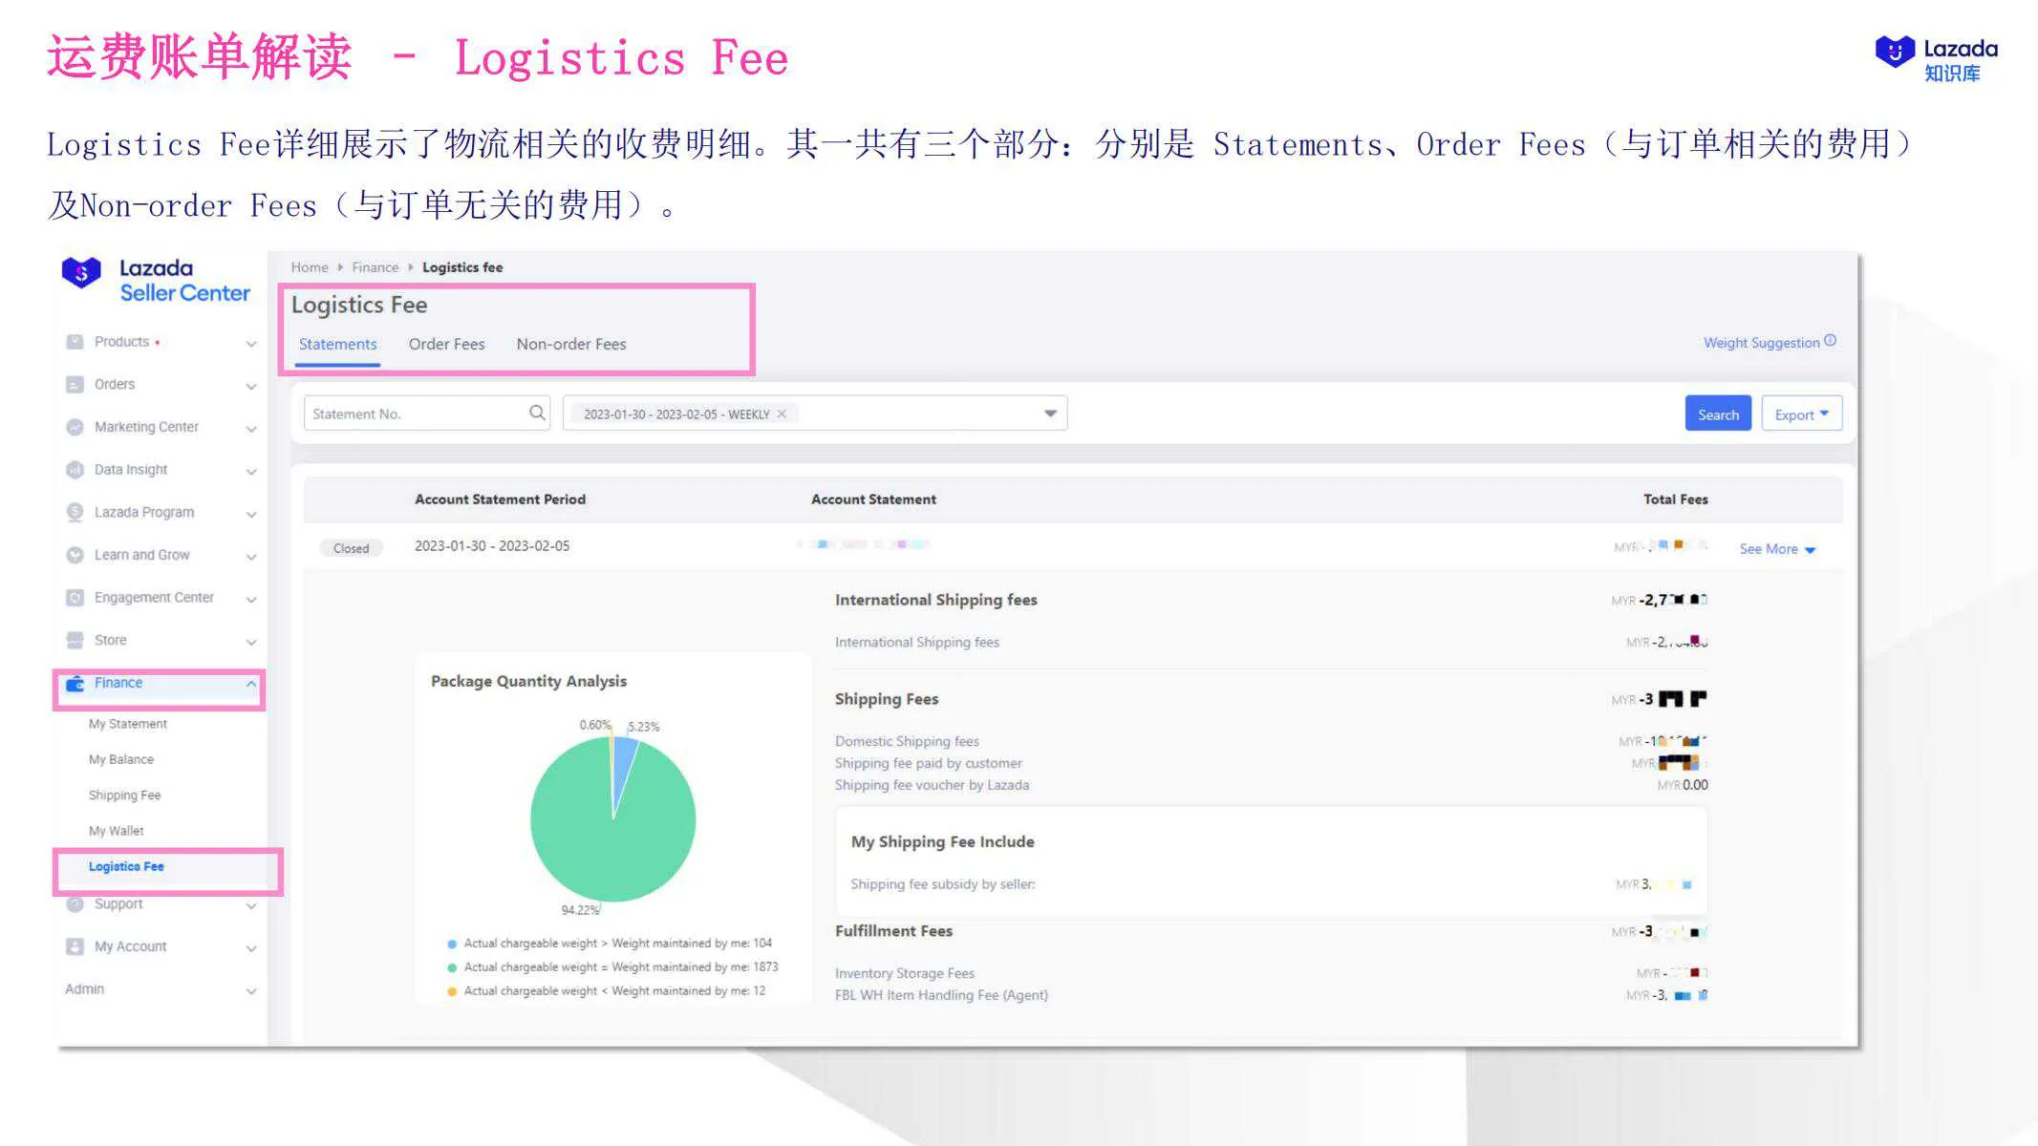Select the Orders icon
2038x1146 pixels.
(x=75, y=384)
